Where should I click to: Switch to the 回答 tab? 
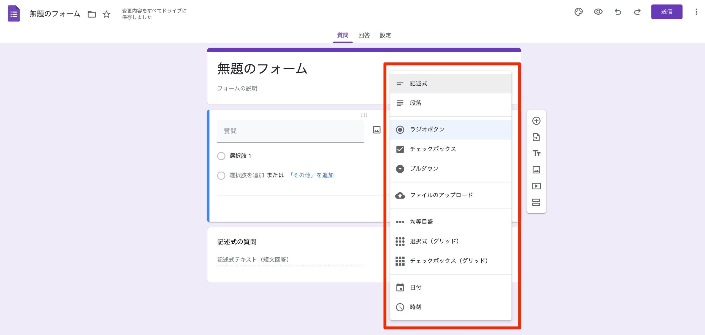pos(364,35)
